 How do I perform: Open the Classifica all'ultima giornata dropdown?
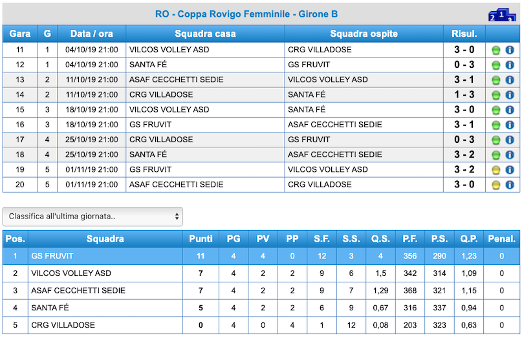point(93,217)
